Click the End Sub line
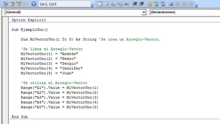The width and height of the screenshot is (220, 124). [20, 117]
